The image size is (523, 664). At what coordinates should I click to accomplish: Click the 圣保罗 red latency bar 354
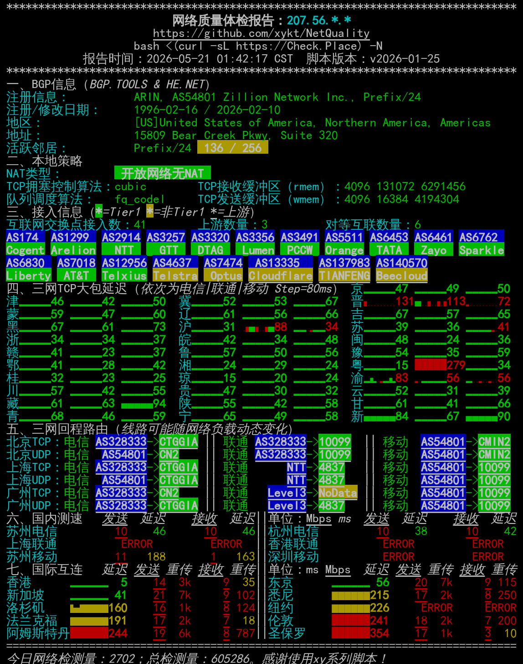point(351,633)
